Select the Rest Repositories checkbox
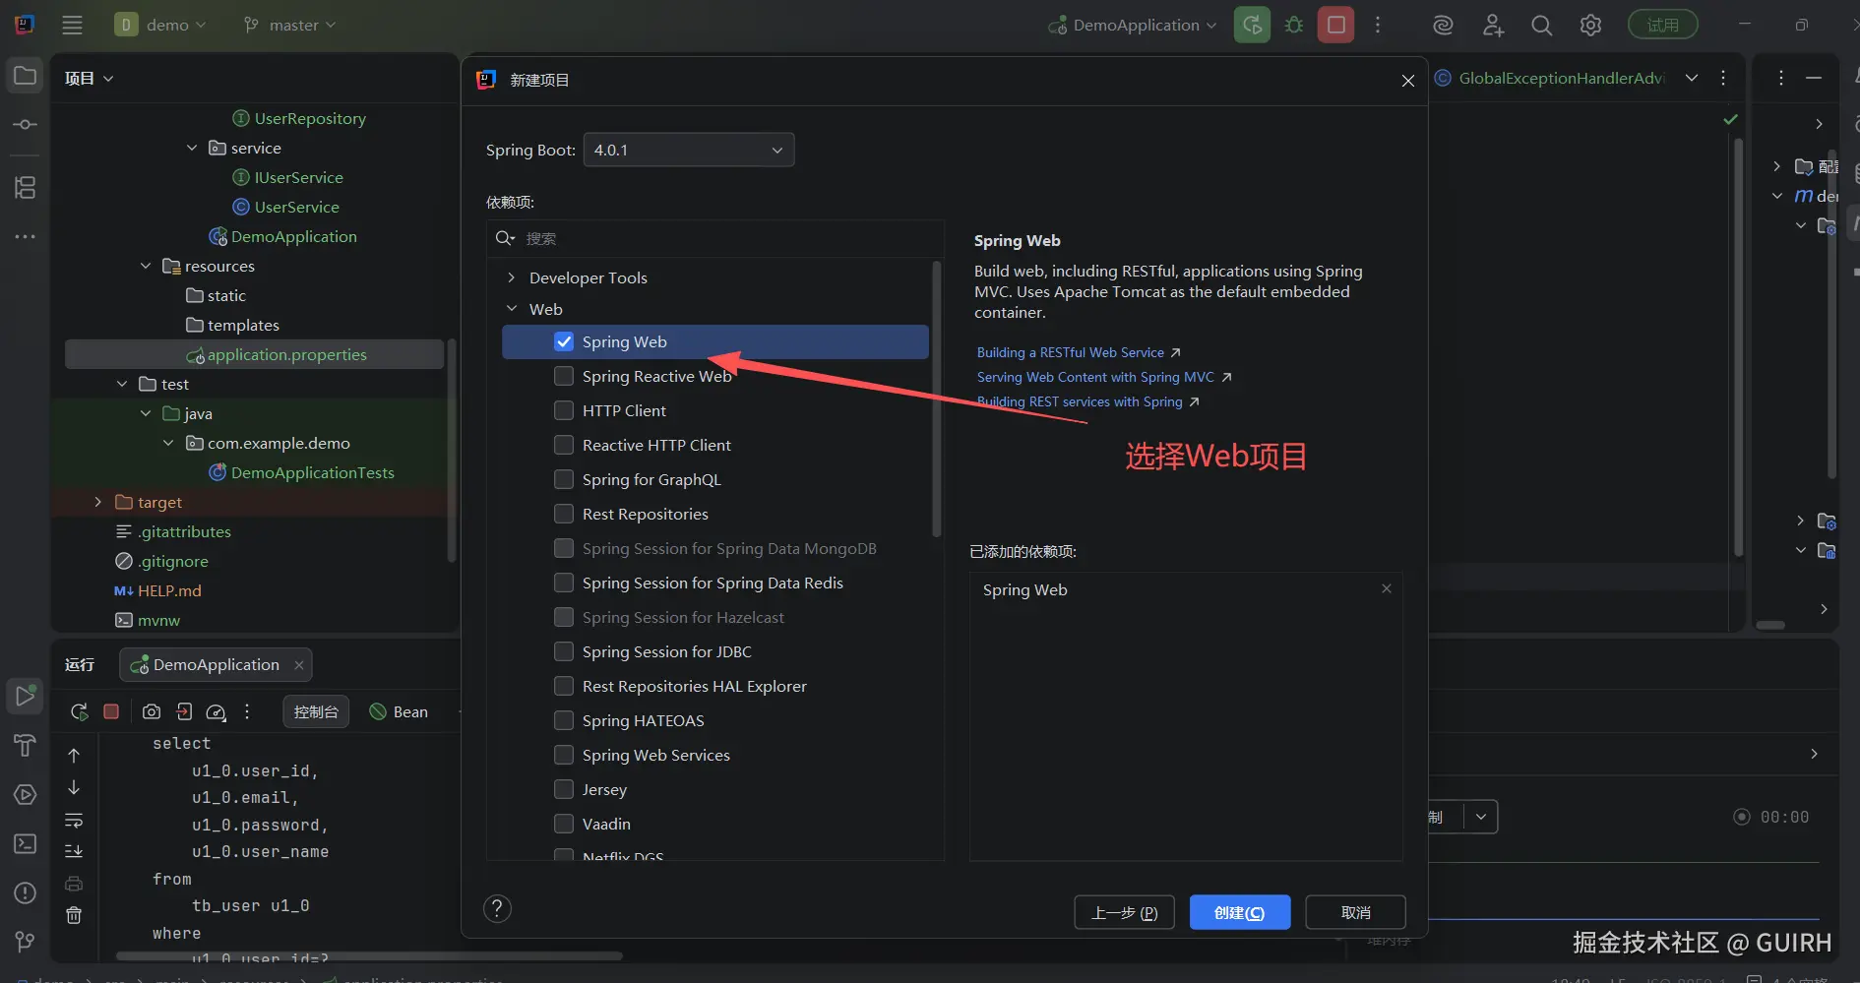The width and height of the screenshot is (1860, 983). [x=564, y=514]
